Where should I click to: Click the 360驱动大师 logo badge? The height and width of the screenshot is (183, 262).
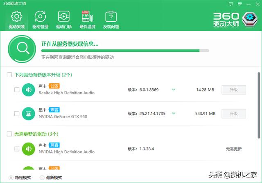click(x=250, y=19)
